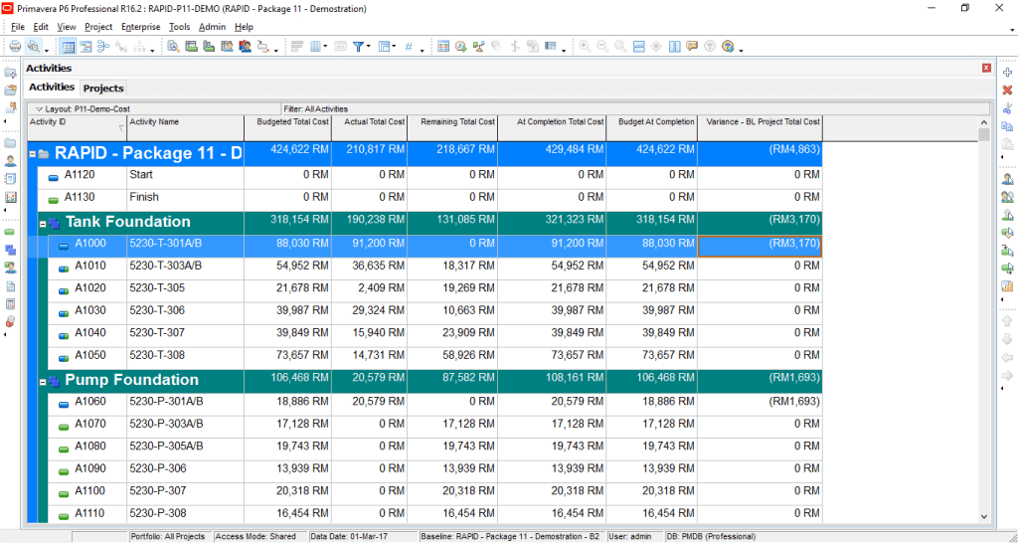Click the Add plus icon on right bar
Viewport: 1018px width, 543px height.
(x=1007, y=72)
